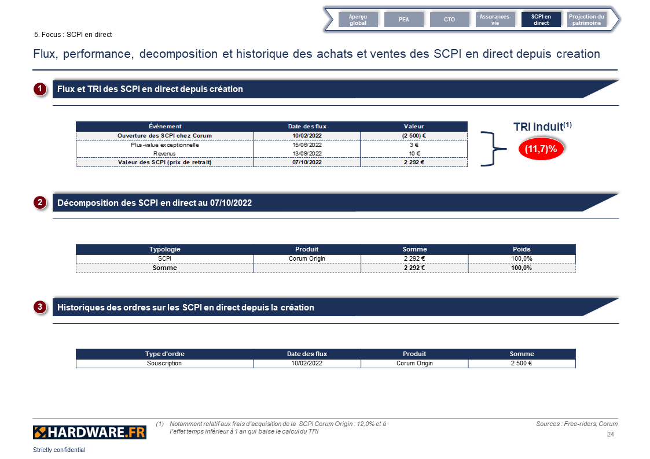The width and height of the screenshot is (650, 459).
Task: Click 'Décomposition des SCPI en direct' header
Action: (x=155, y=203)
